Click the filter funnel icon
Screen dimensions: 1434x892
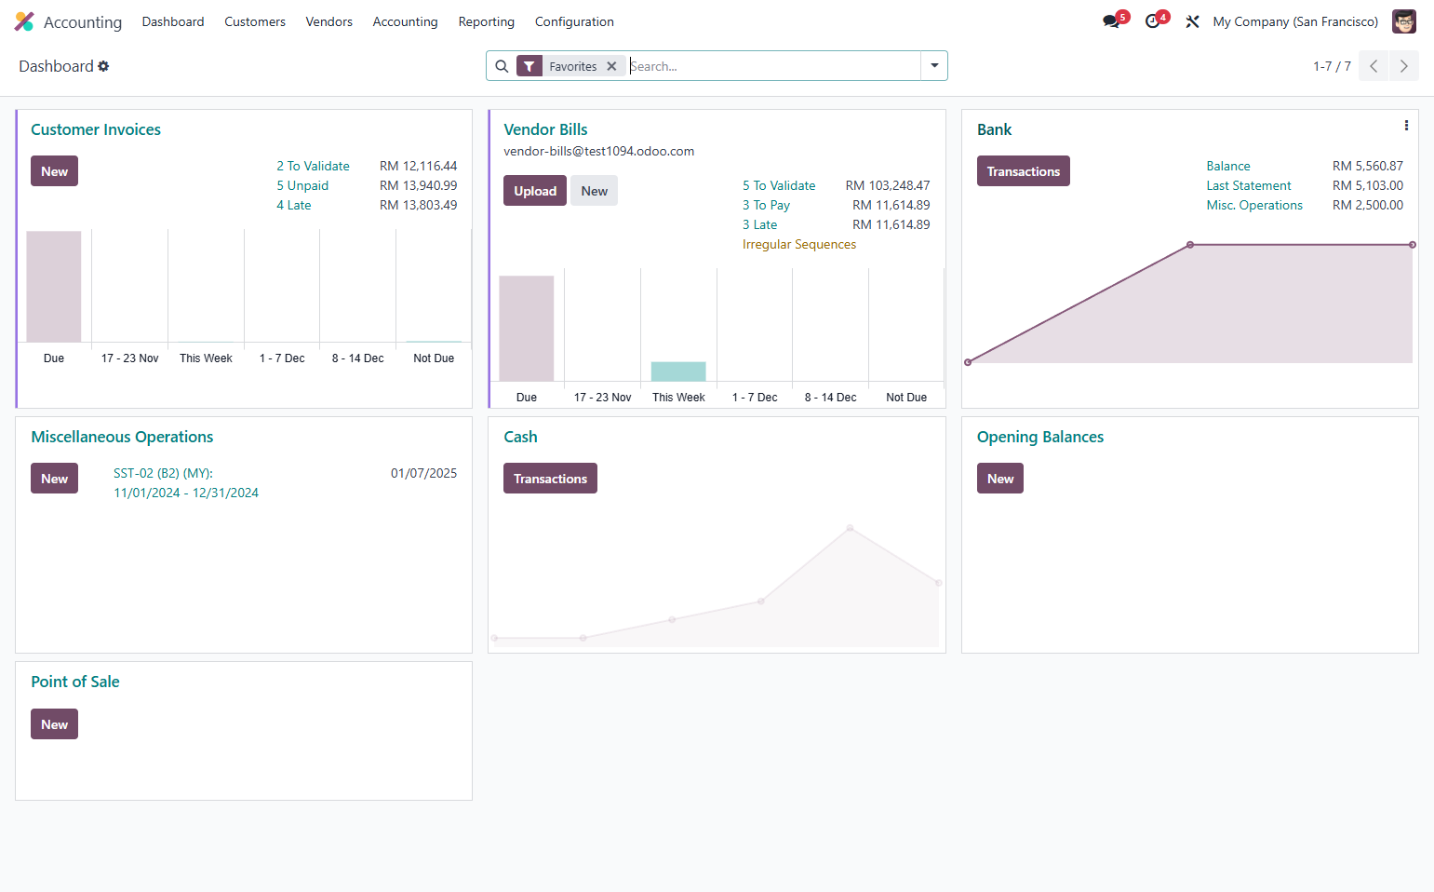click(529, 66)
